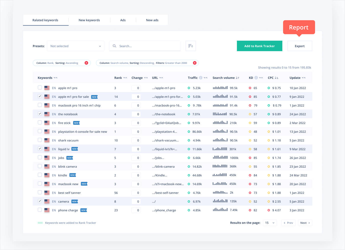
Task: Click the US flag for blink camera row
Action: tap(47, 166)
